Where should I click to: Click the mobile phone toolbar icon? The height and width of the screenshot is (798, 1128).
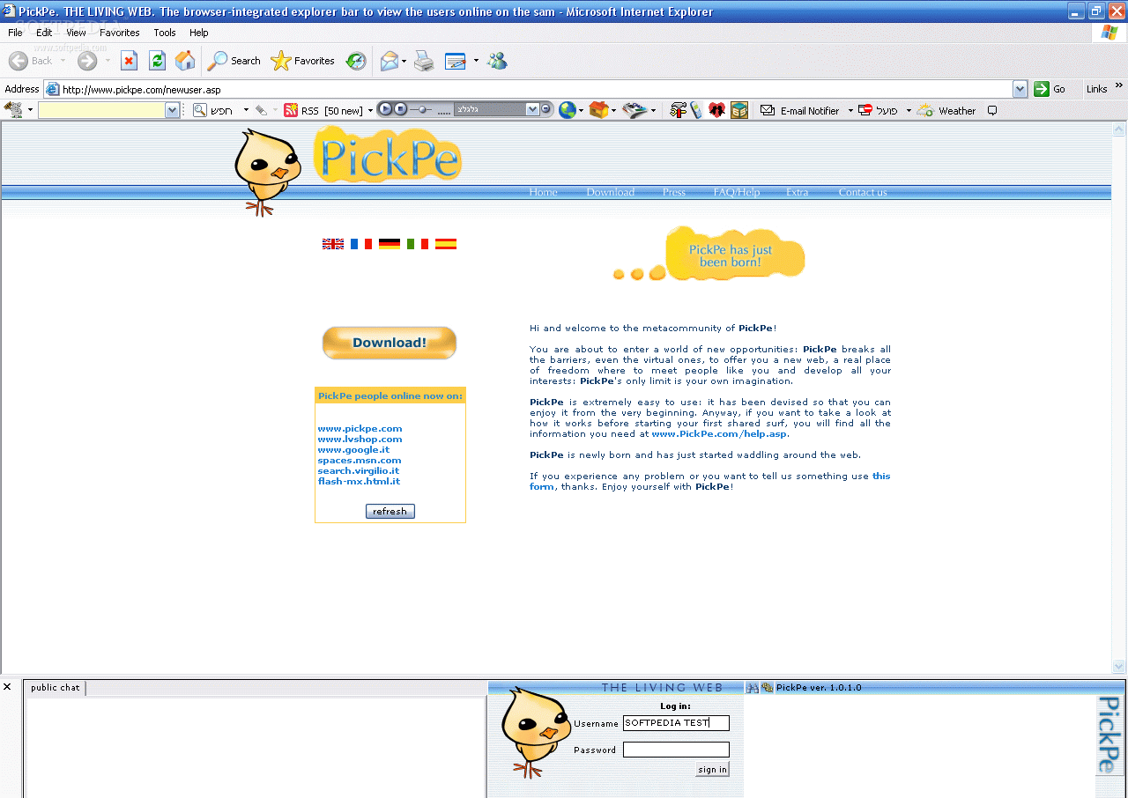click(x=696, y=110)
